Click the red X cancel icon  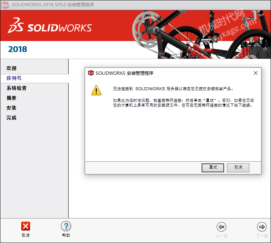point(26,226)
